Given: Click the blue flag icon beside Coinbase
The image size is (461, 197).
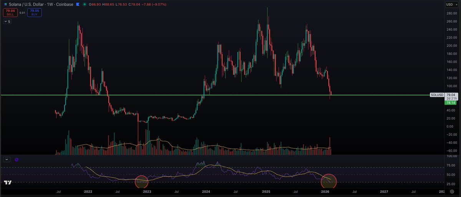Looking at the screenshot, I should [x=78, y=4].
